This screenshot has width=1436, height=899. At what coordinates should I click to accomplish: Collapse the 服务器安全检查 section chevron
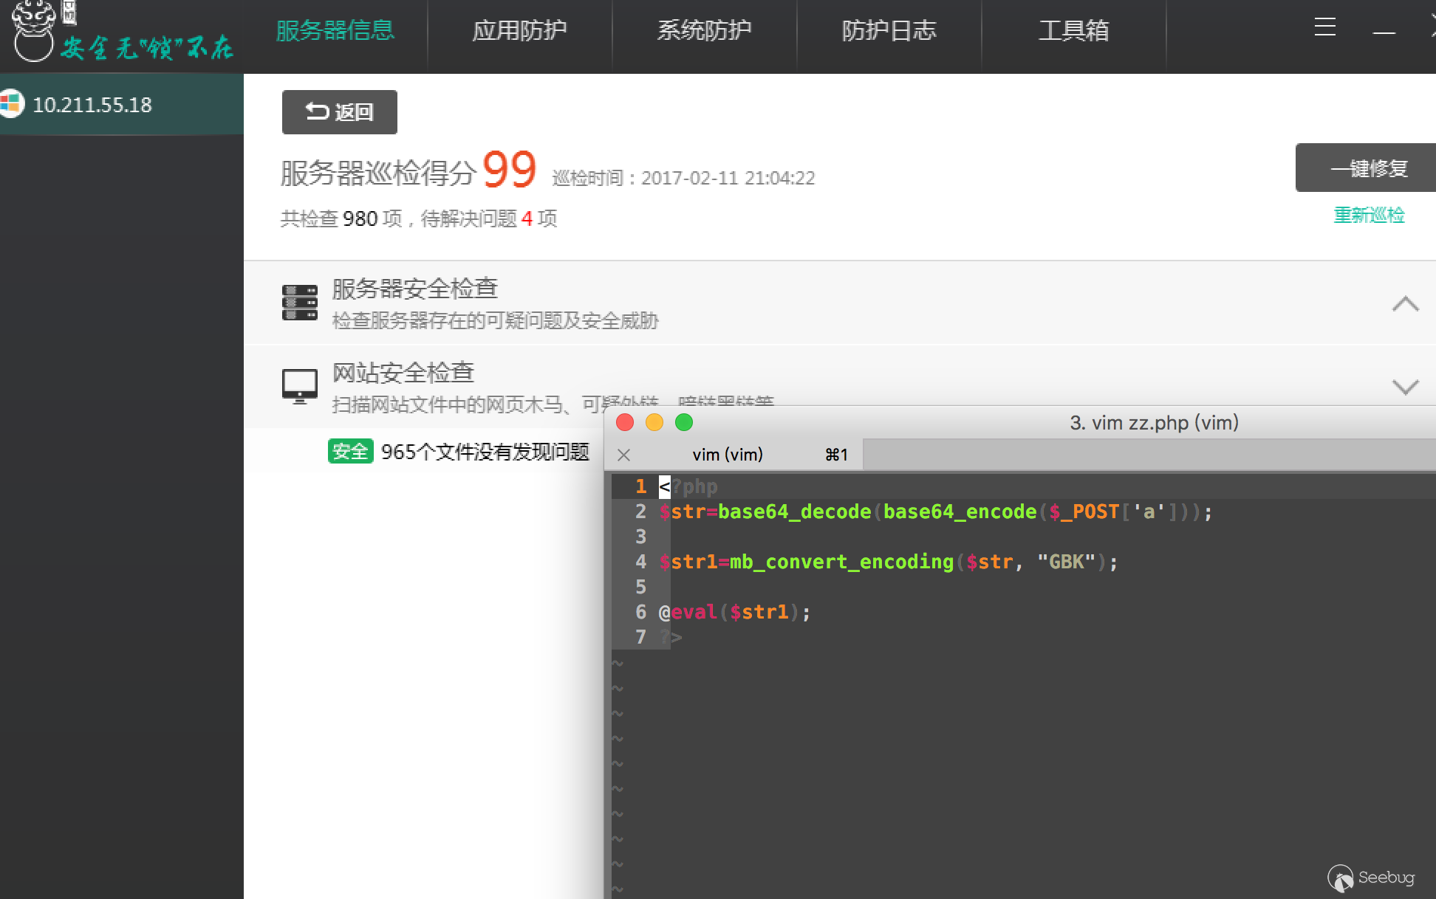[1405, 303]
